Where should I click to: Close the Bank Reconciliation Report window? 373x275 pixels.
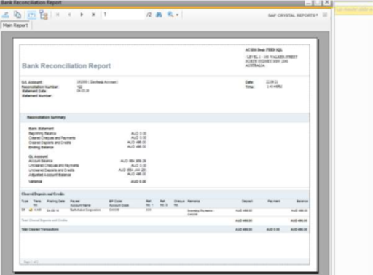point(327,2)
